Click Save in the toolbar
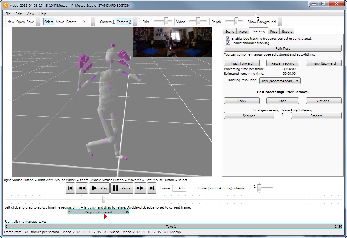This screenshot has height=238, width=347. tap(30, 22)
